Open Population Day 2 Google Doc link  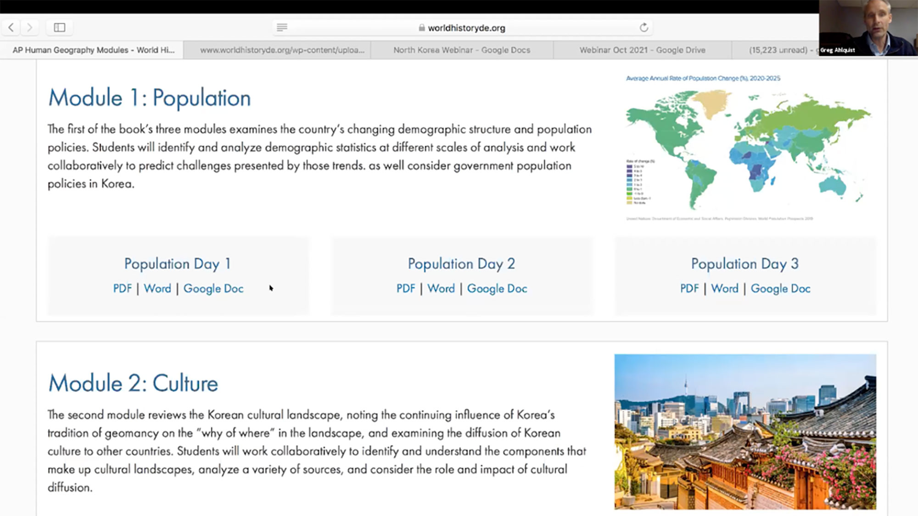(x=497, y=289)
